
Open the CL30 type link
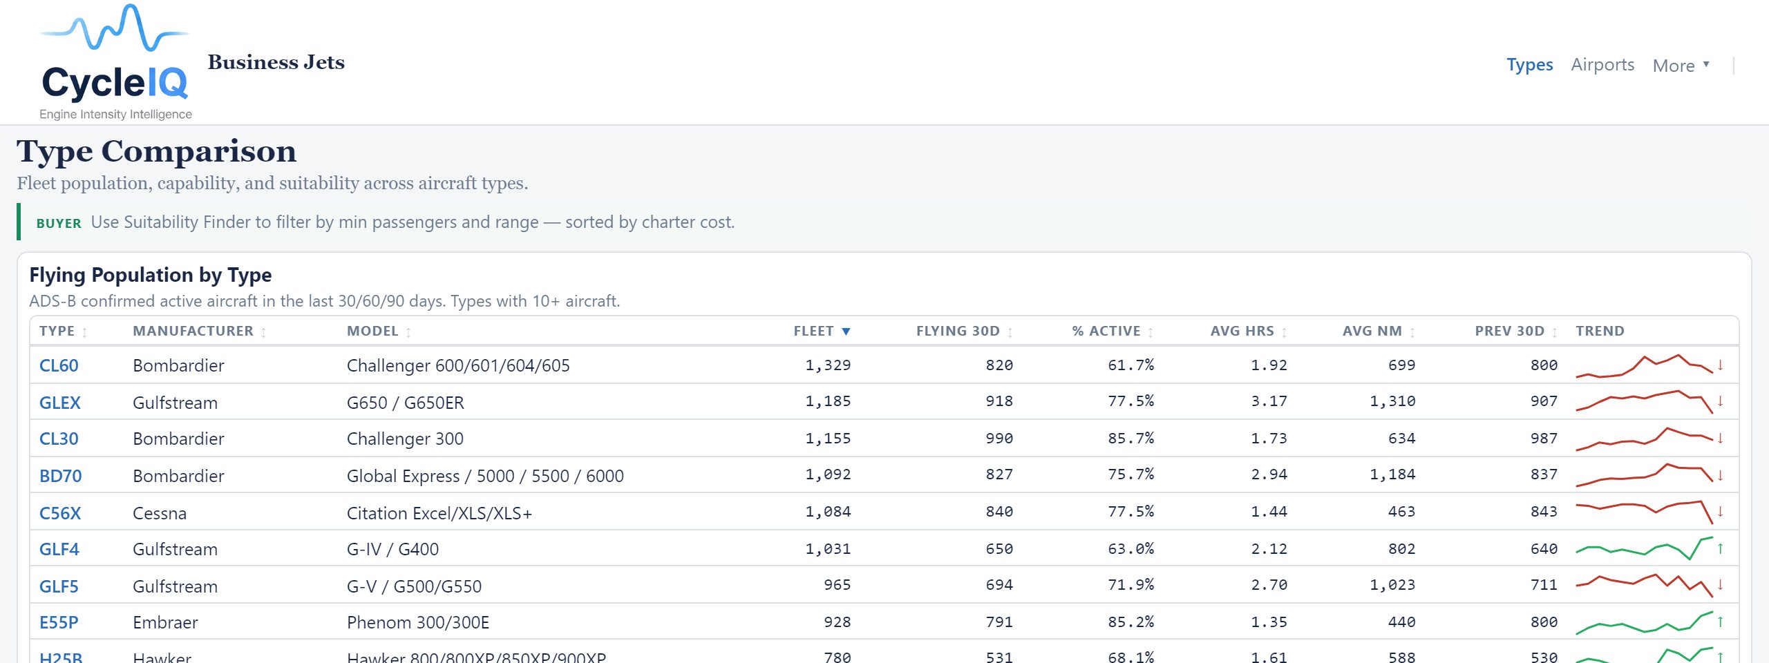(59, 439)
